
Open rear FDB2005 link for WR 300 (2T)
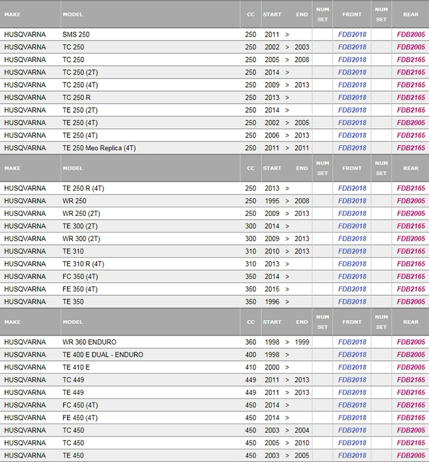click(x=411, y=239)
